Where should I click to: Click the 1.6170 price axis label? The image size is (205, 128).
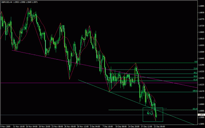click(x=201, y=91)
